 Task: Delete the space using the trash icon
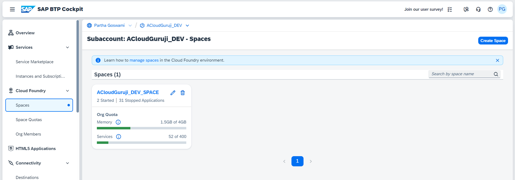pyautogui.click(x=183, y=93)
